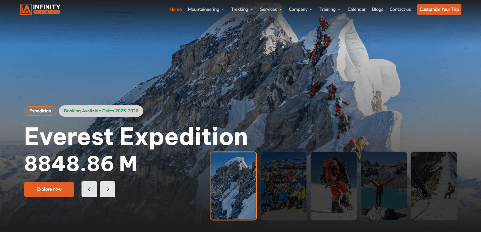Open the Company dropdown
The width and height of the screenshot is (481, 232).
pos(300,9)
